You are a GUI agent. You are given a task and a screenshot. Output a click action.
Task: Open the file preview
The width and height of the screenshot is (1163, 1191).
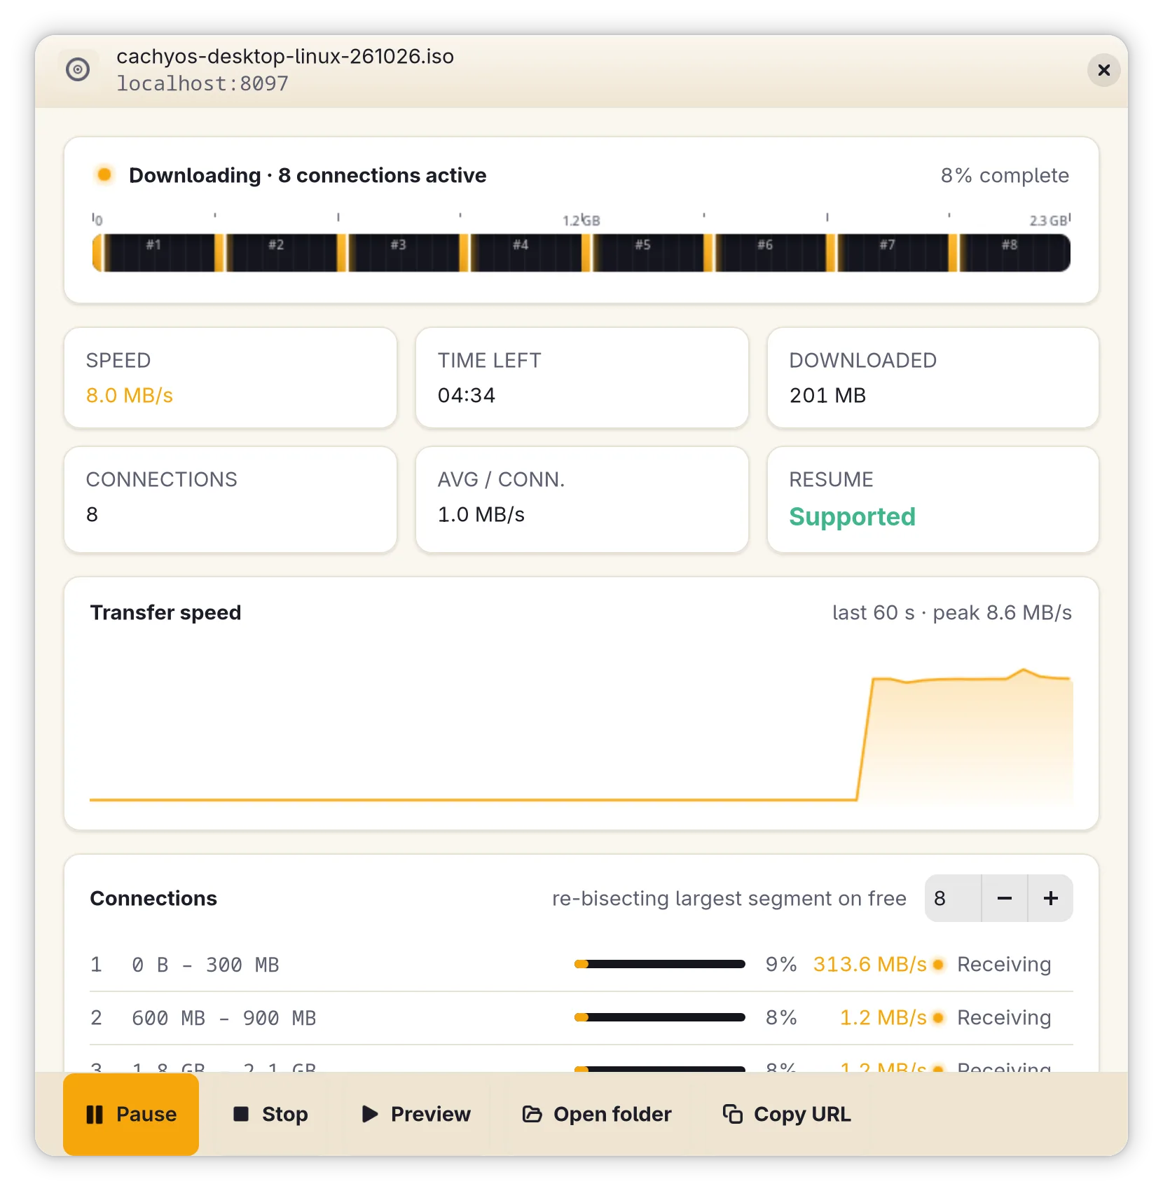point(416,1114)
